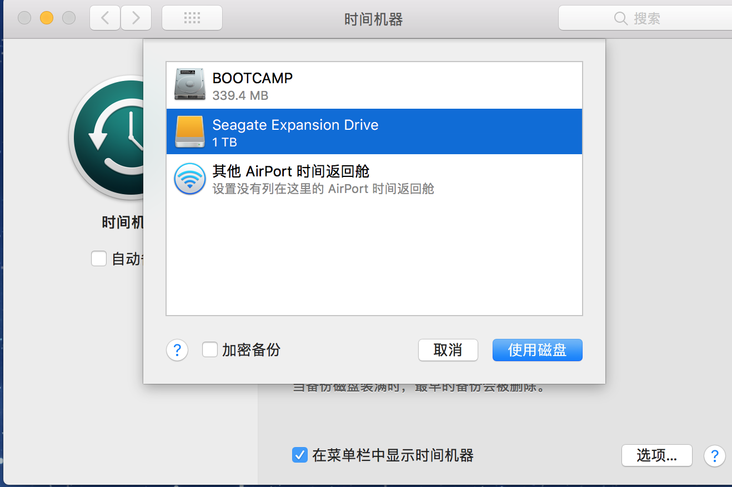
Task: Select the BOOTCAMP disk name
Action: (253, 78)
